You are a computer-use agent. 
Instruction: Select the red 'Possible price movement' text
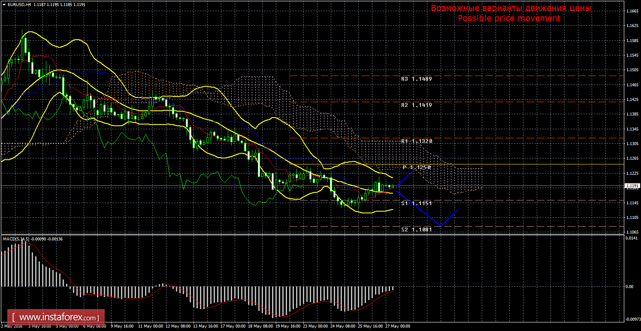pyautogui.click(x=509, y=18)
